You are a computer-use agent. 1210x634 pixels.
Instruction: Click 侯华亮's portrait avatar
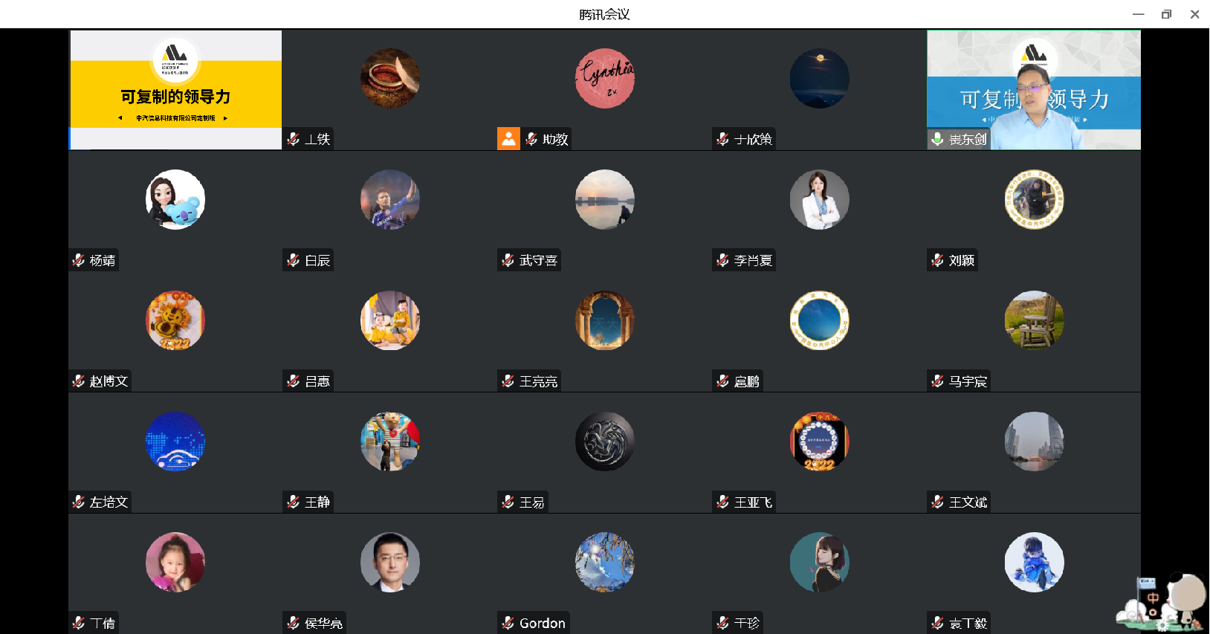click(390, 562)
